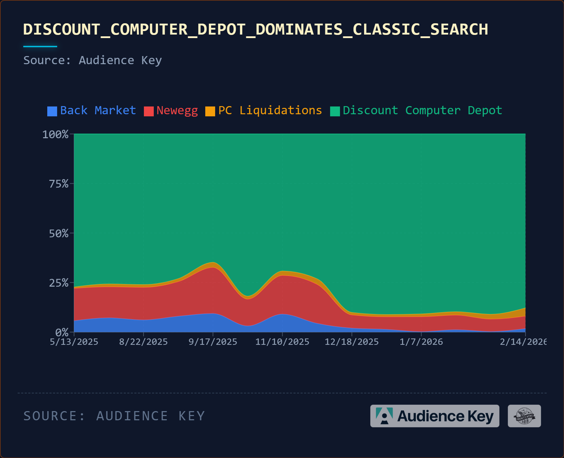
Task: Click the SOURCE: AUDIENCE KEY footer text
Action: pos(114,416)
